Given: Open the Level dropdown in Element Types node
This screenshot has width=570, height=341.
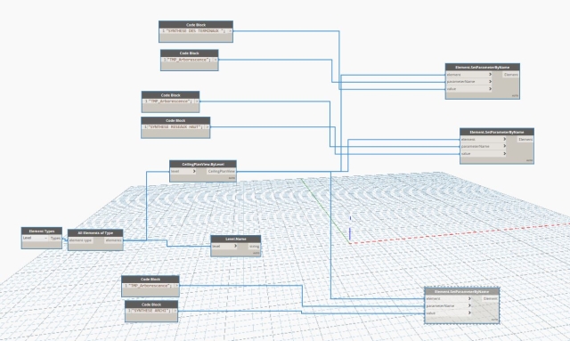Looking at the screenshot, I should click(x=36, y=238).
